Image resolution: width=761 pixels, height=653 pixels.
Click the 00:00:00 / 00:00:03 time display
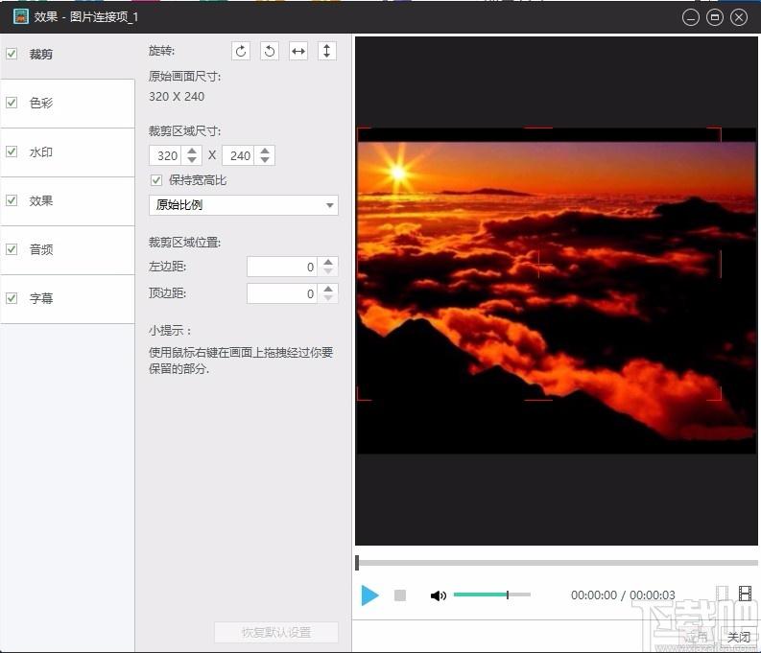(x=623, y=595)
